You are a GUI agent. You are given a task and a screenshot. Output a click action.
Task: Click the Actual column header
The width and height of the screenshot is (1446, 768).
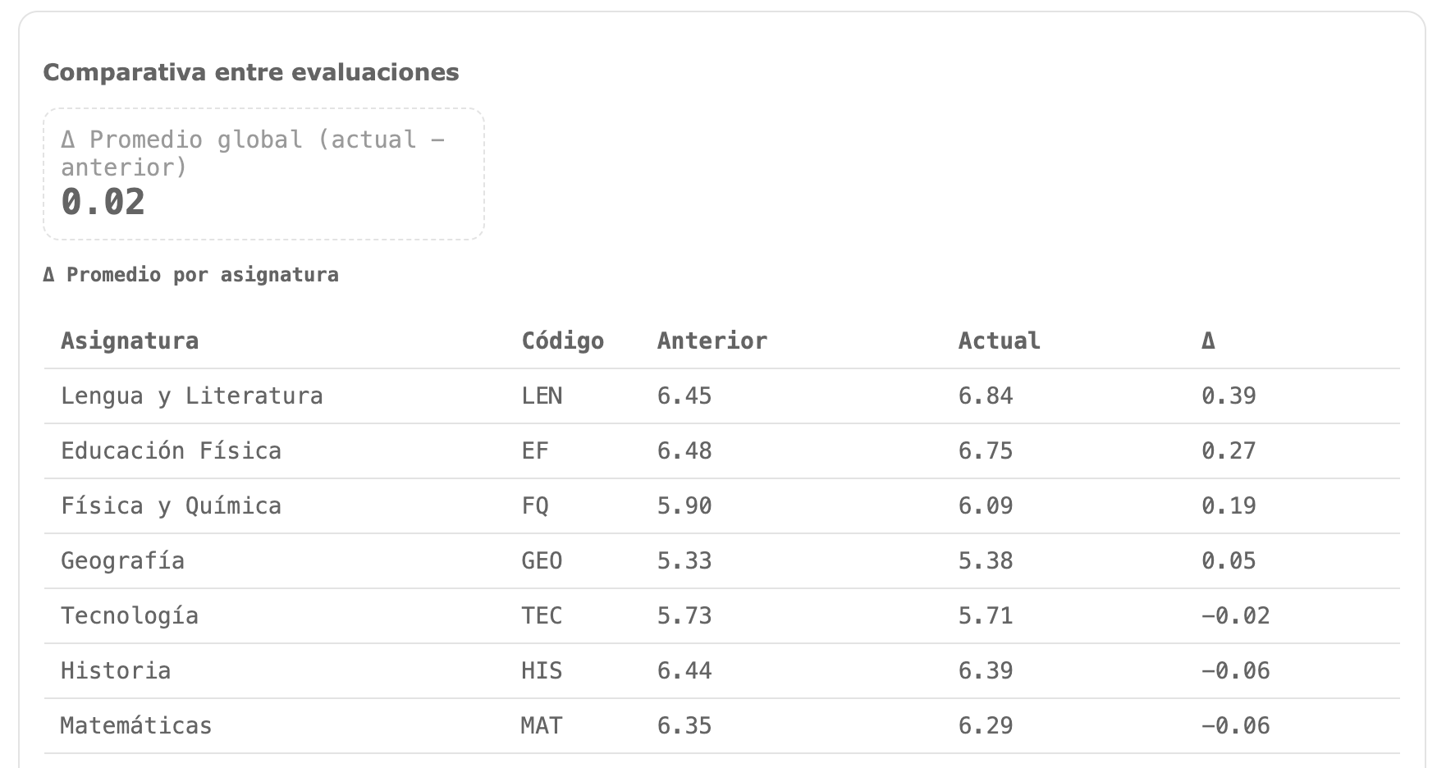[999, 341]
